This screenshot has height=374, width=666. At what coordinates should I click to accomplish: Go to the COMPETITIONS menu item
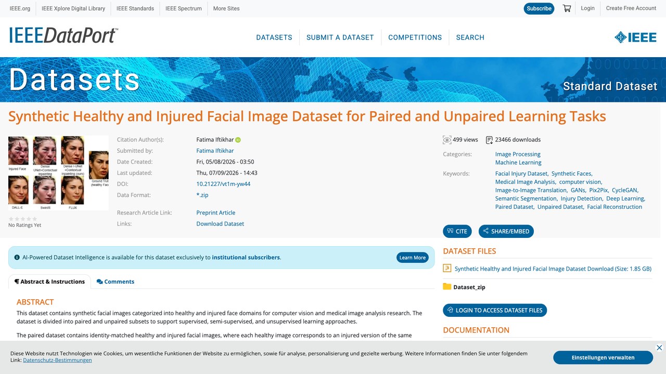pos(415,37)
